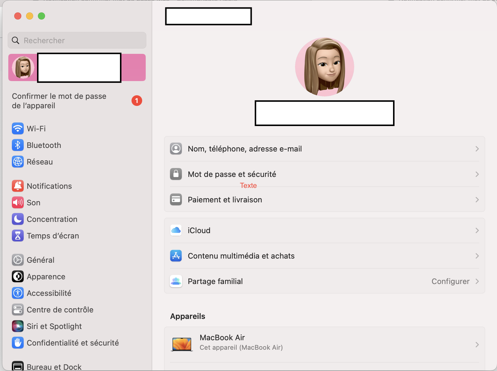Click the iCloud label text

coord(199,230)
